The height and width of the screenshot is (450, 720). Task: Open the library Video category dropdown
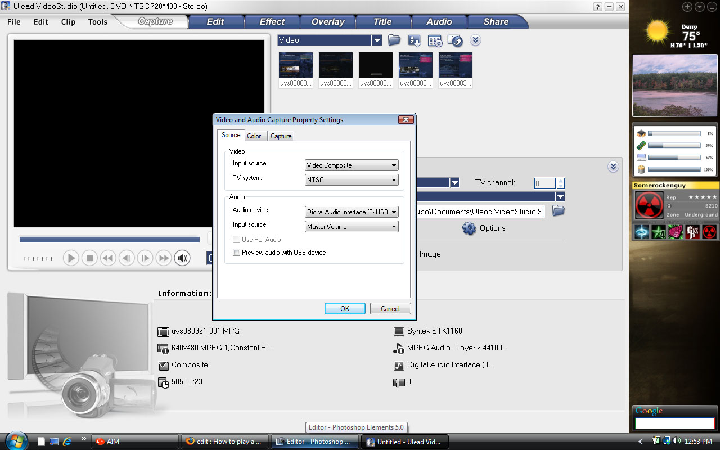(x=377, y=40)
